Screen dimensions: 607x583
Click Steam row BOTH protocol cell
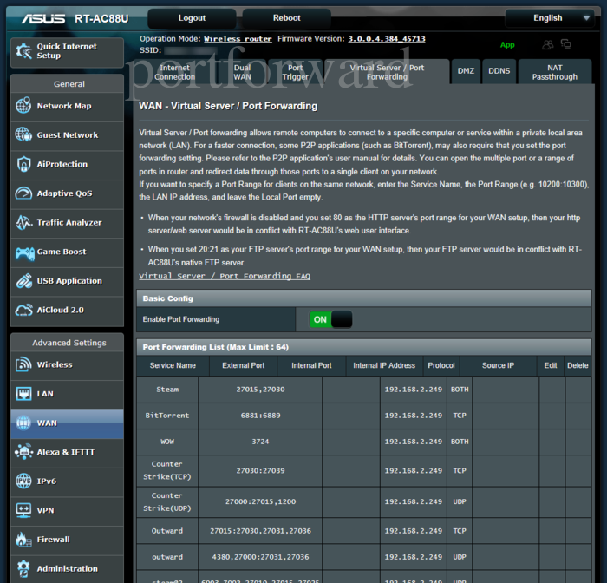click(x=460, y=390)
